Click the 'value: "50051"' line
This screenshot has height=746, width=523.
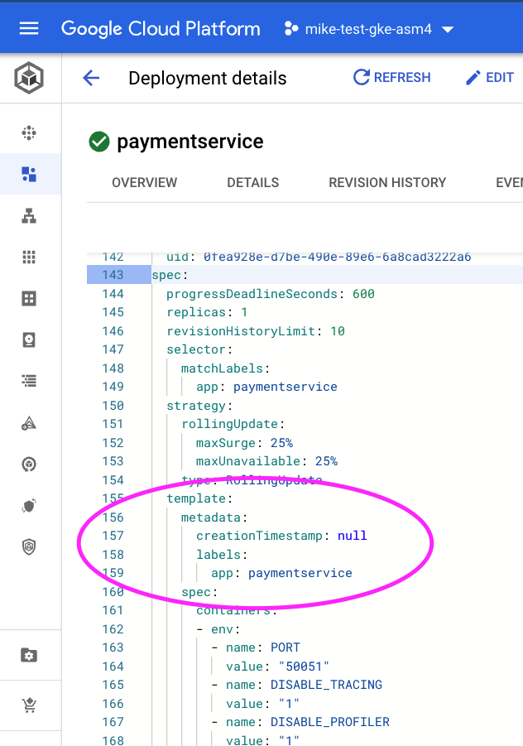pyautogui.click(x=277, y=667)
